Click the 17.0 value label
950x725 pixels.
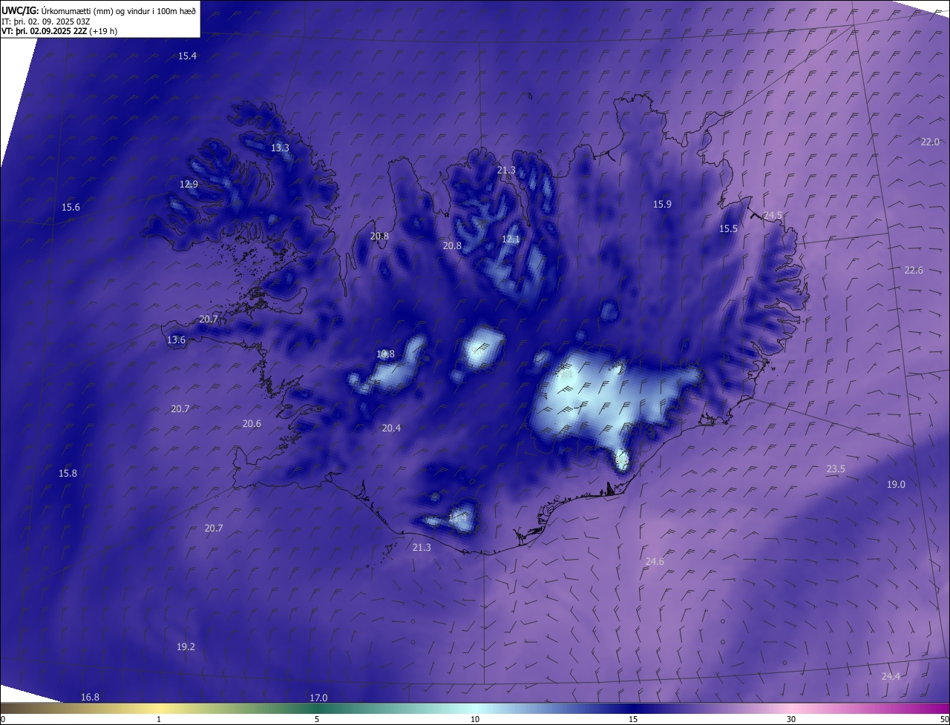click(318, 698)
